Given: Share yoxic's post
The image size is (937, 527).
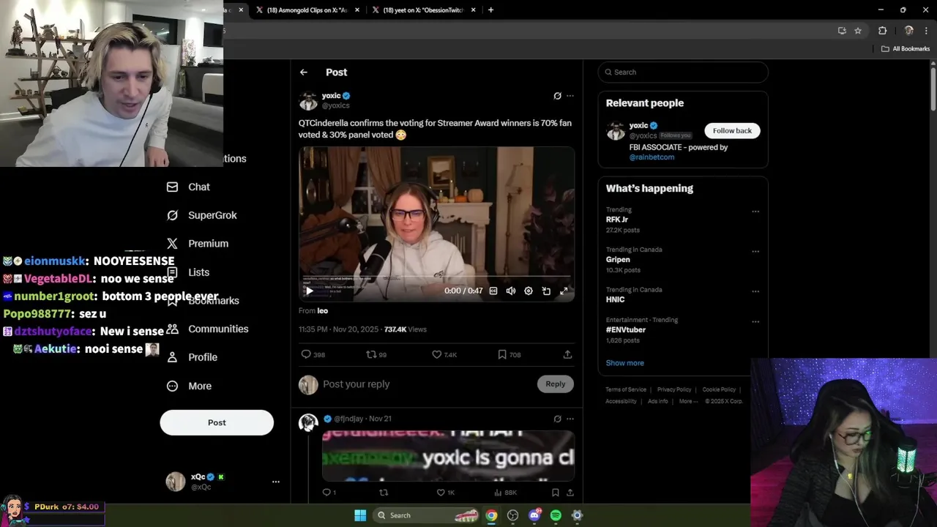Looking at the screenshot, I should point(567,354).
